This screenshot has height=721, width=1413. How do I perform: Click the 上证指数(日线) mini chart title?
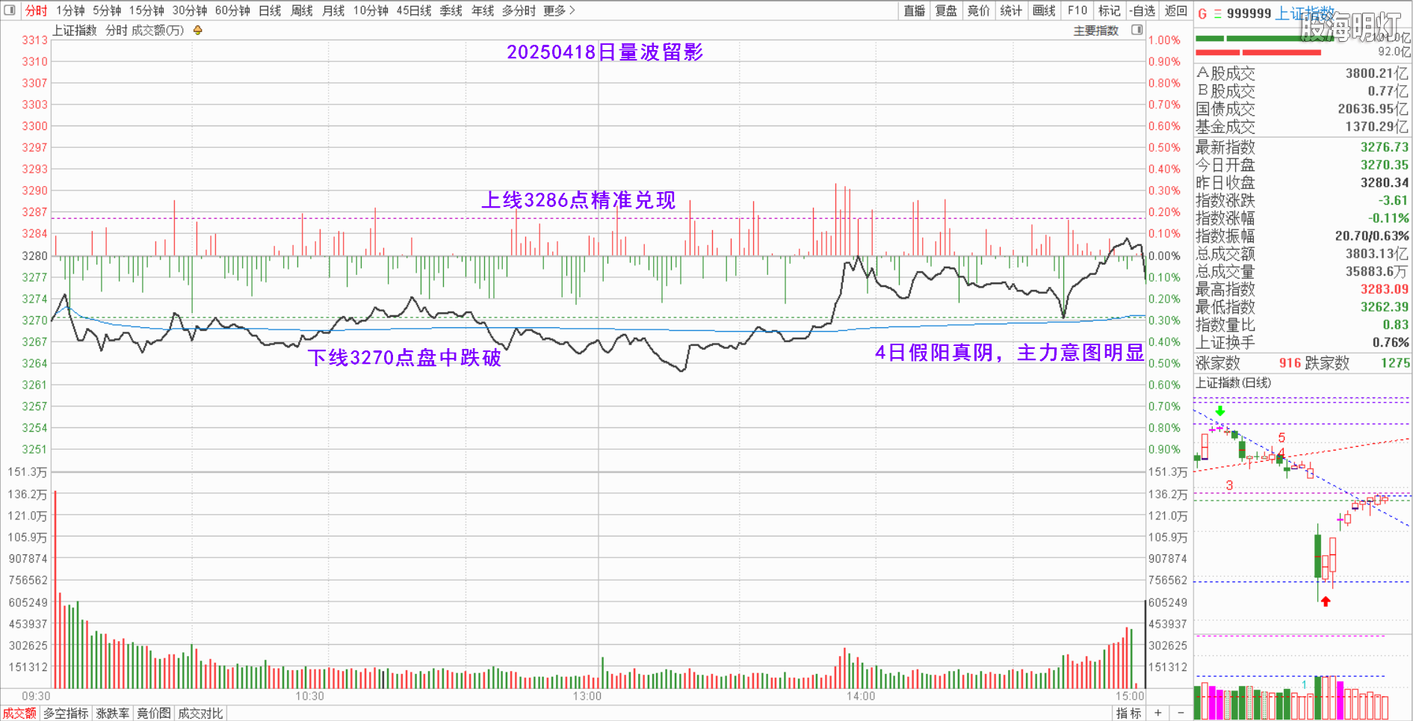1234,383
